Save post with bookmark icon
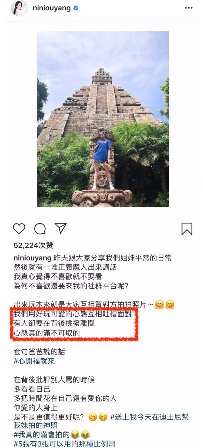 click(x=187, y=229)
